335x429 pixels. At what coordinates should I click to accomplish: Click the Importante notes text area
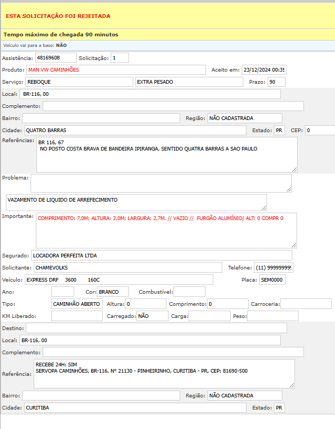166,230
